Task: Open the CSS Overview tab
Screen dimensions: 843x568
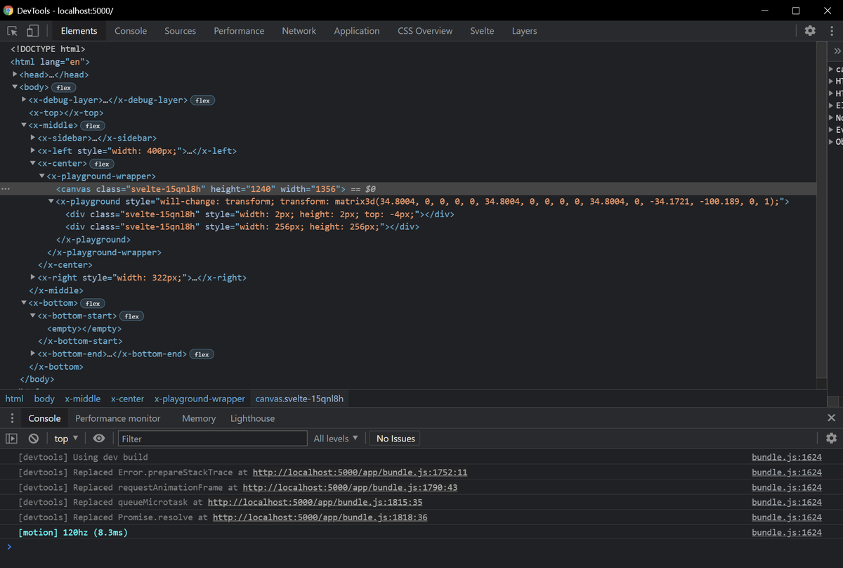Action: pos(425,31)
